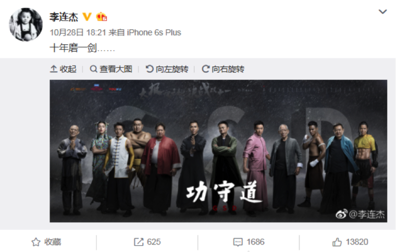Collapse the image with 收起
Screen dimensions: 396x252
pyautogui.click(x=63, y=69)
